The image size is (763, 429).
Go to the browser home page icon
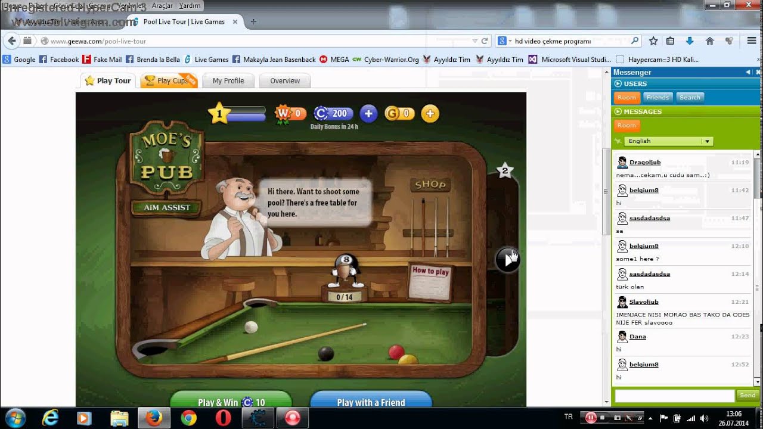709,41
